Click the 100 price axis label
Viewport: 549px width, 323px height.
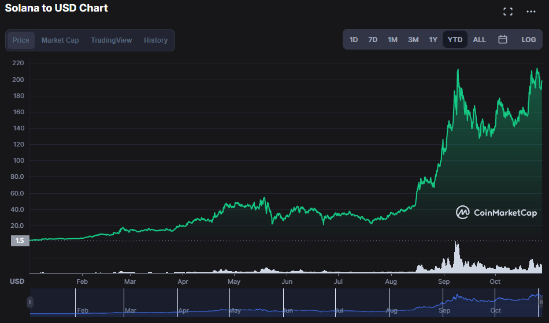[18, 160]
